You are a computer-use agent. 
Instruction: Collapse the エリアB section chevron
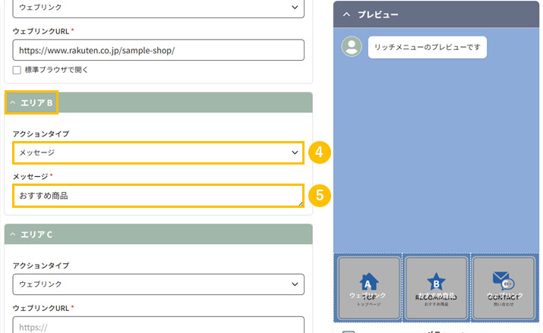click(13, 102)
